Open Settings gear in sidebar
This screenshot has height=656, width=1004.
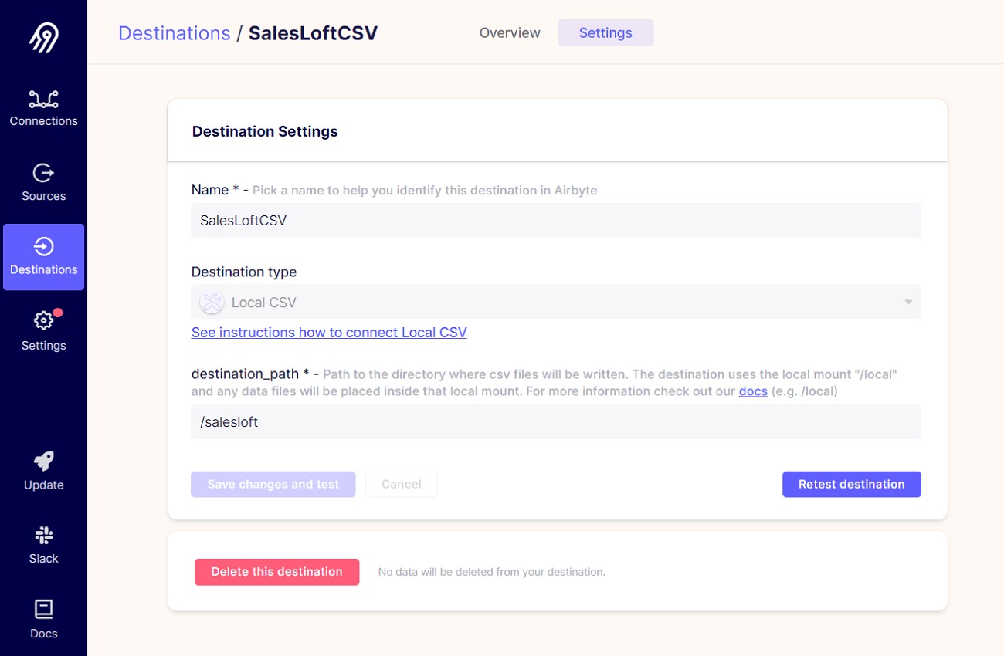(43, 320)
